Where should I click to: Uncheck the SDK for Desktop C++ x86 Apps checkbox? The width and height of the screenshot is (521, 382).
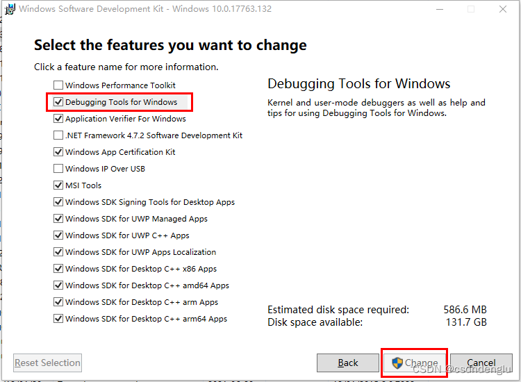(58, 268)
